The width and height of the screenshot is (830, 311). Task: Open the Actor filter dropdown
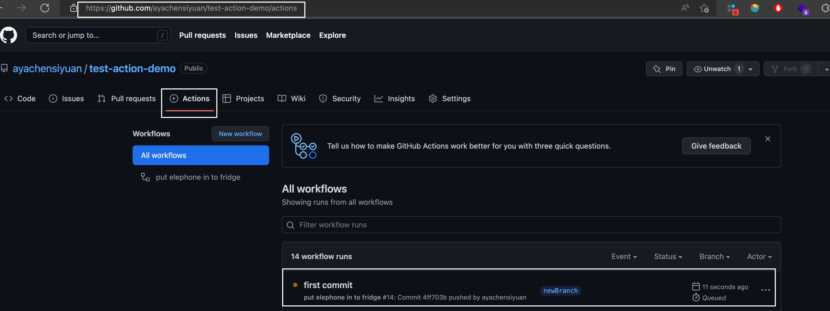click(x=759, y=256)
